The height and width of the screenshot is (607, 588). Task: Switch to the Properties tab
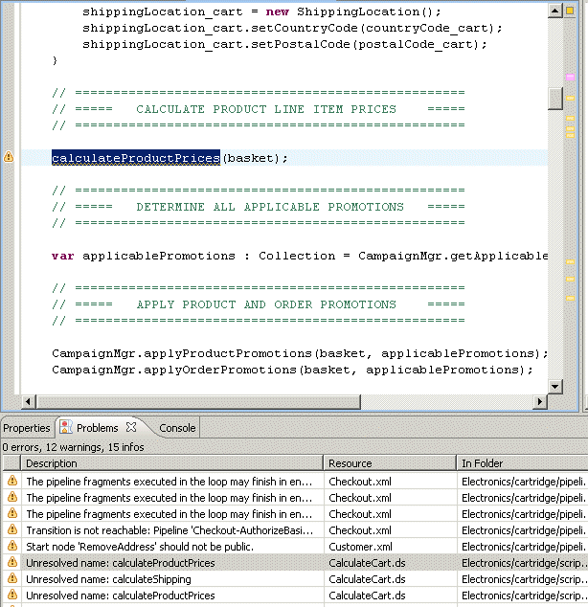point(27,428)
